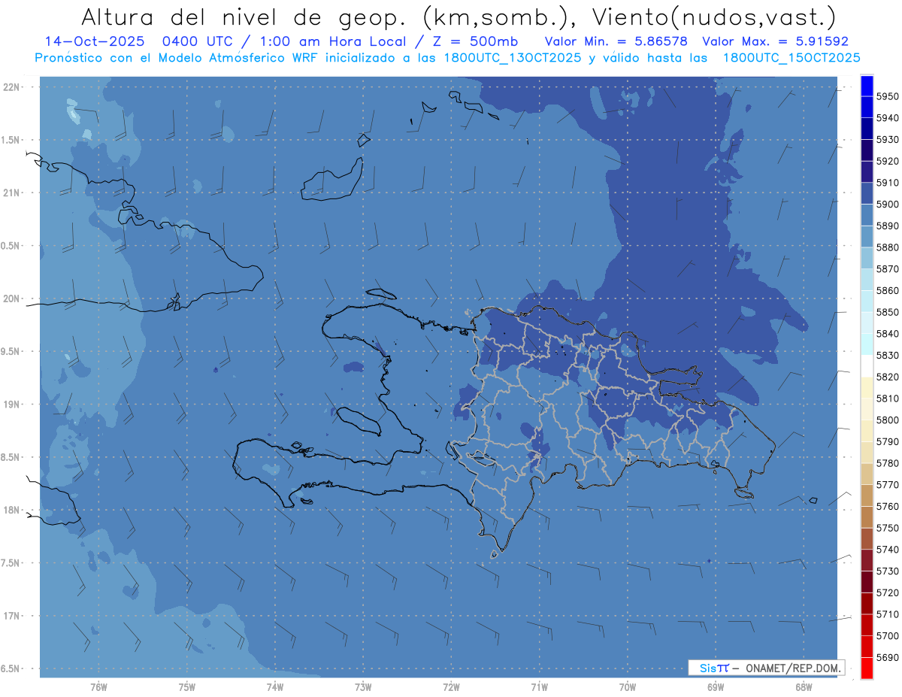Click the 'Valor Max. = 5.91592' text
This screenshot has height=697, width=902.
[776, 42]
